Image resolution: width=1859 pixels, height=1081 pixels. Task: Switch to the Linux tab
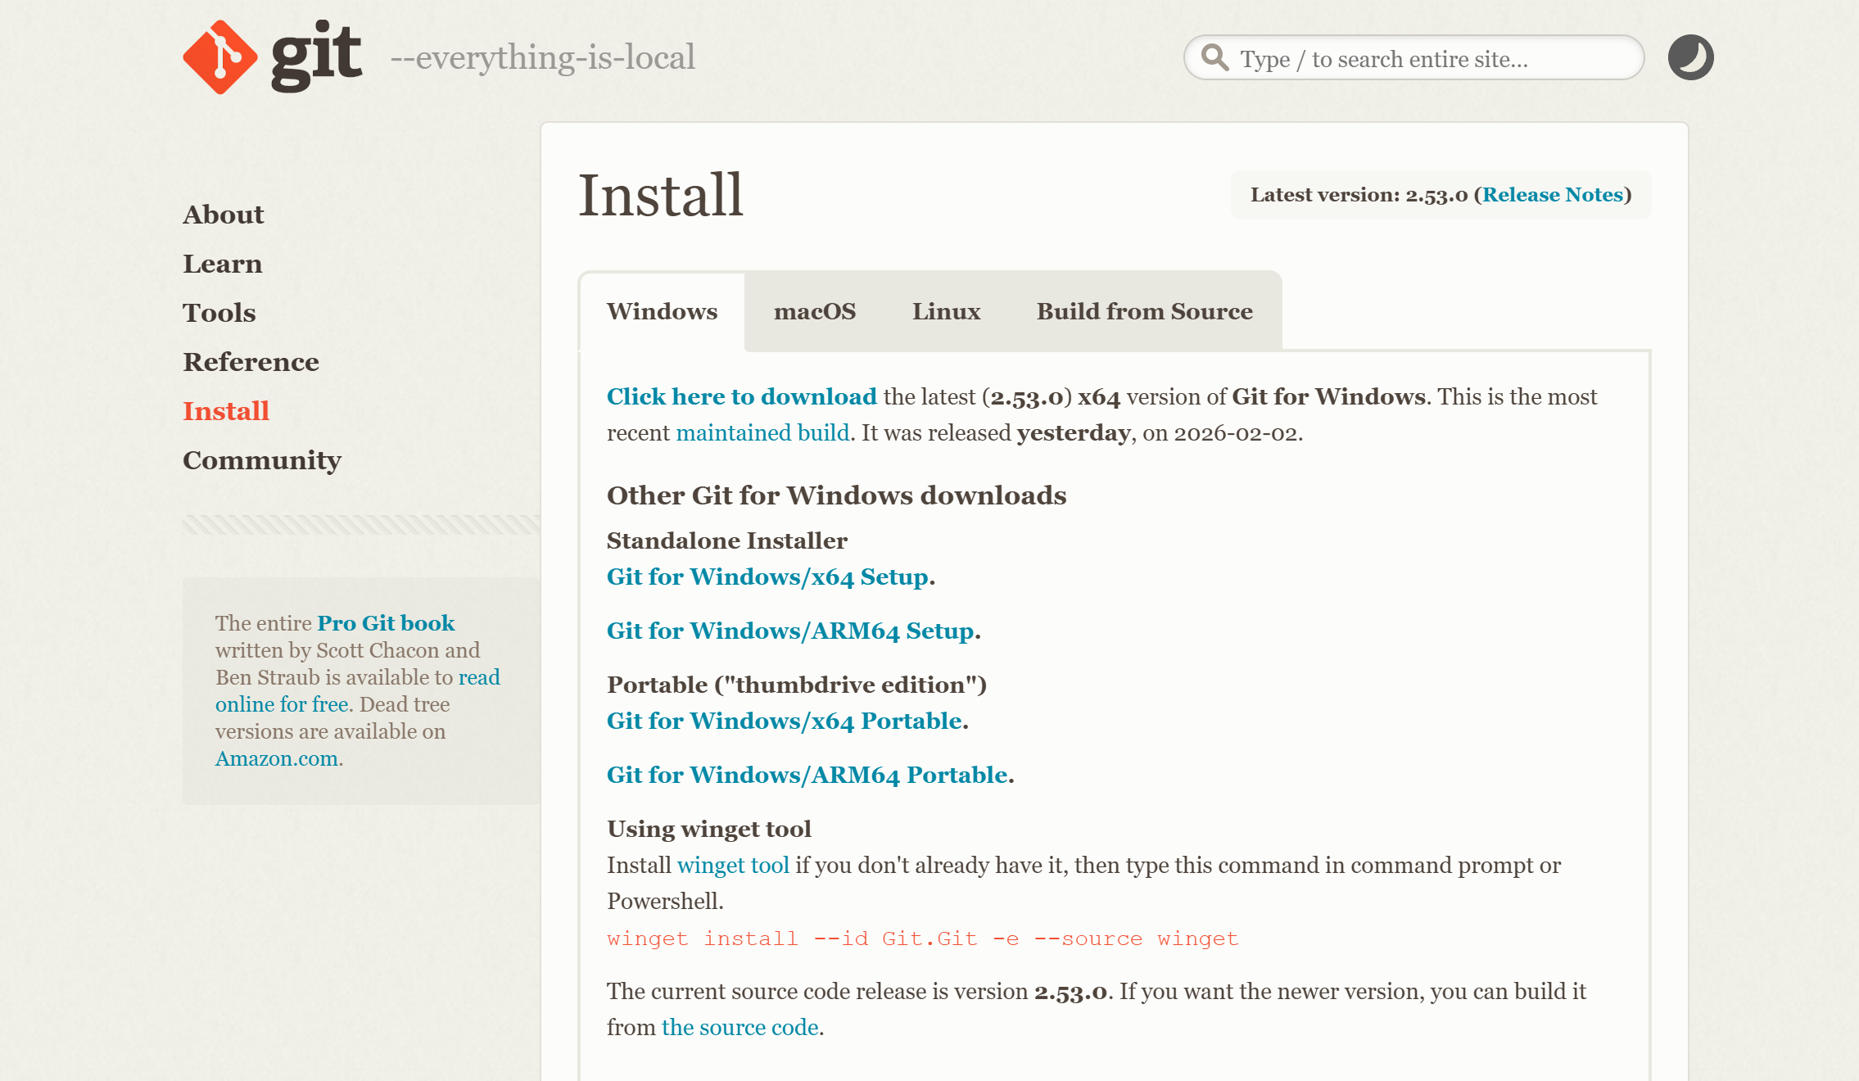pyautogui.click(x=946, y=311)
